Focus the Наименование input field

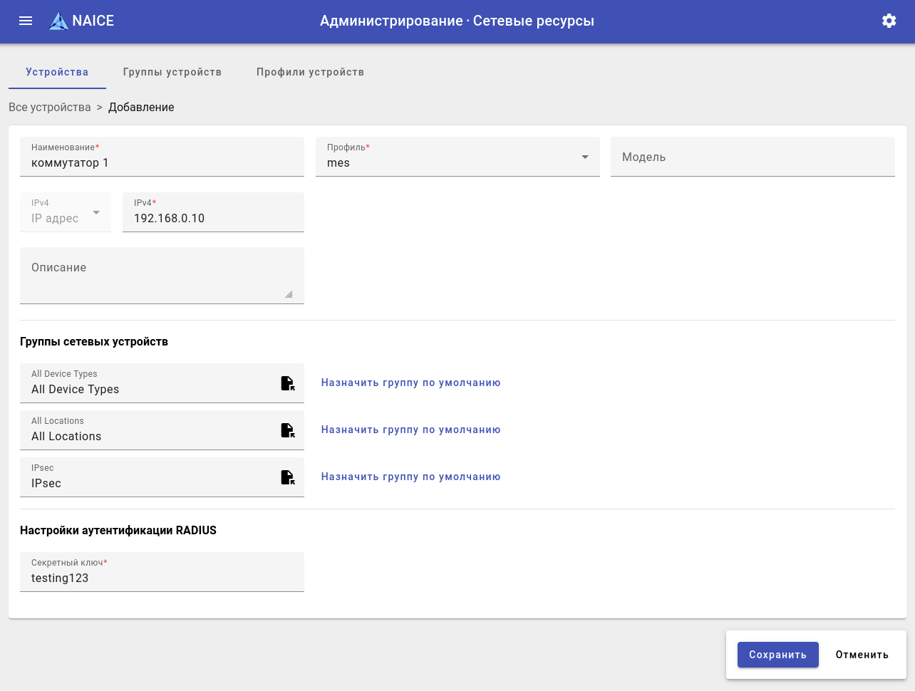162,163
